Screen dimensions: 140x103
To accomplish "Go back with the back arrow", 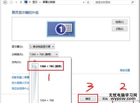I will (x=5, y=2).
